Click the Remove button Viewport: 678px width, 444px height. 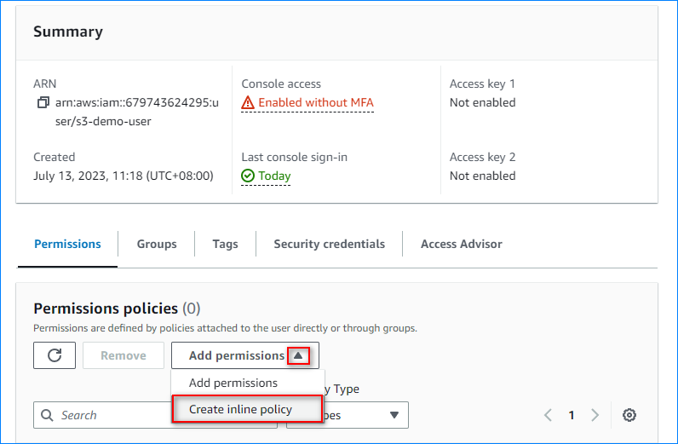pos(123,355)
